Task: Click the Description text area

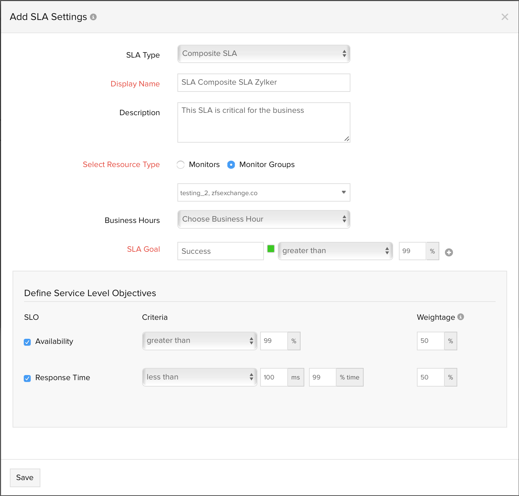Action: (x=264, y=122)
